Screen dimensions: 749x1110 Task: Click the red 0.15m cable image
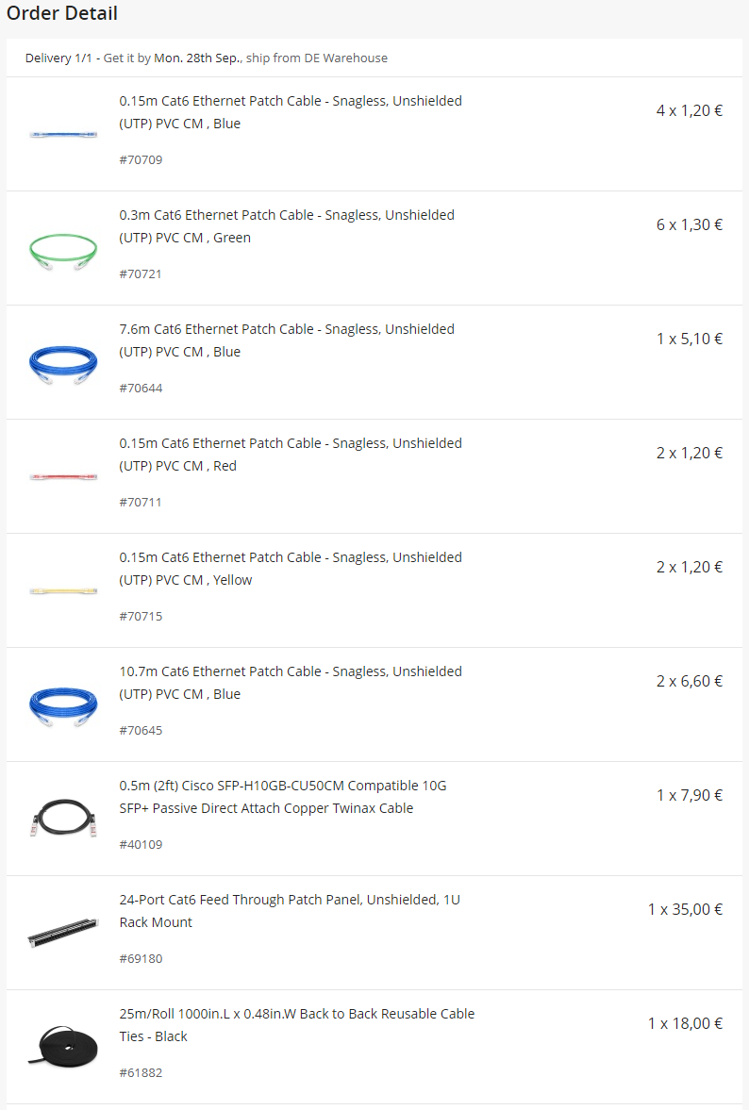(x=63, y=477)
